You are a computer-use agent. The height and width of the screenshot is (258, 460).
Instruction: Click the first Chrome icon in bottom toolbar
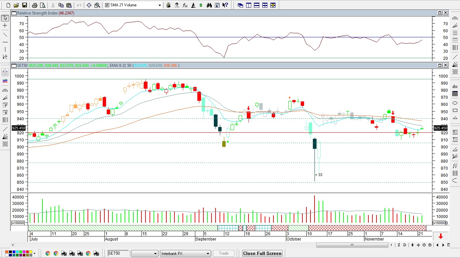[48, 253]
